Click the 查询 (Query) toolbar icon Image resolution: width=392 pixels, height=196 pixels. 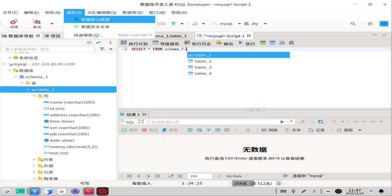(x=37, y=24)
